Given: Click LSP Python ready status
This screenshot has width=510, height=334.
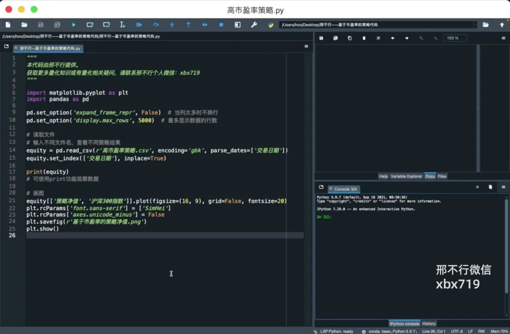Looking at the screenshot, I should coord(333,331).
